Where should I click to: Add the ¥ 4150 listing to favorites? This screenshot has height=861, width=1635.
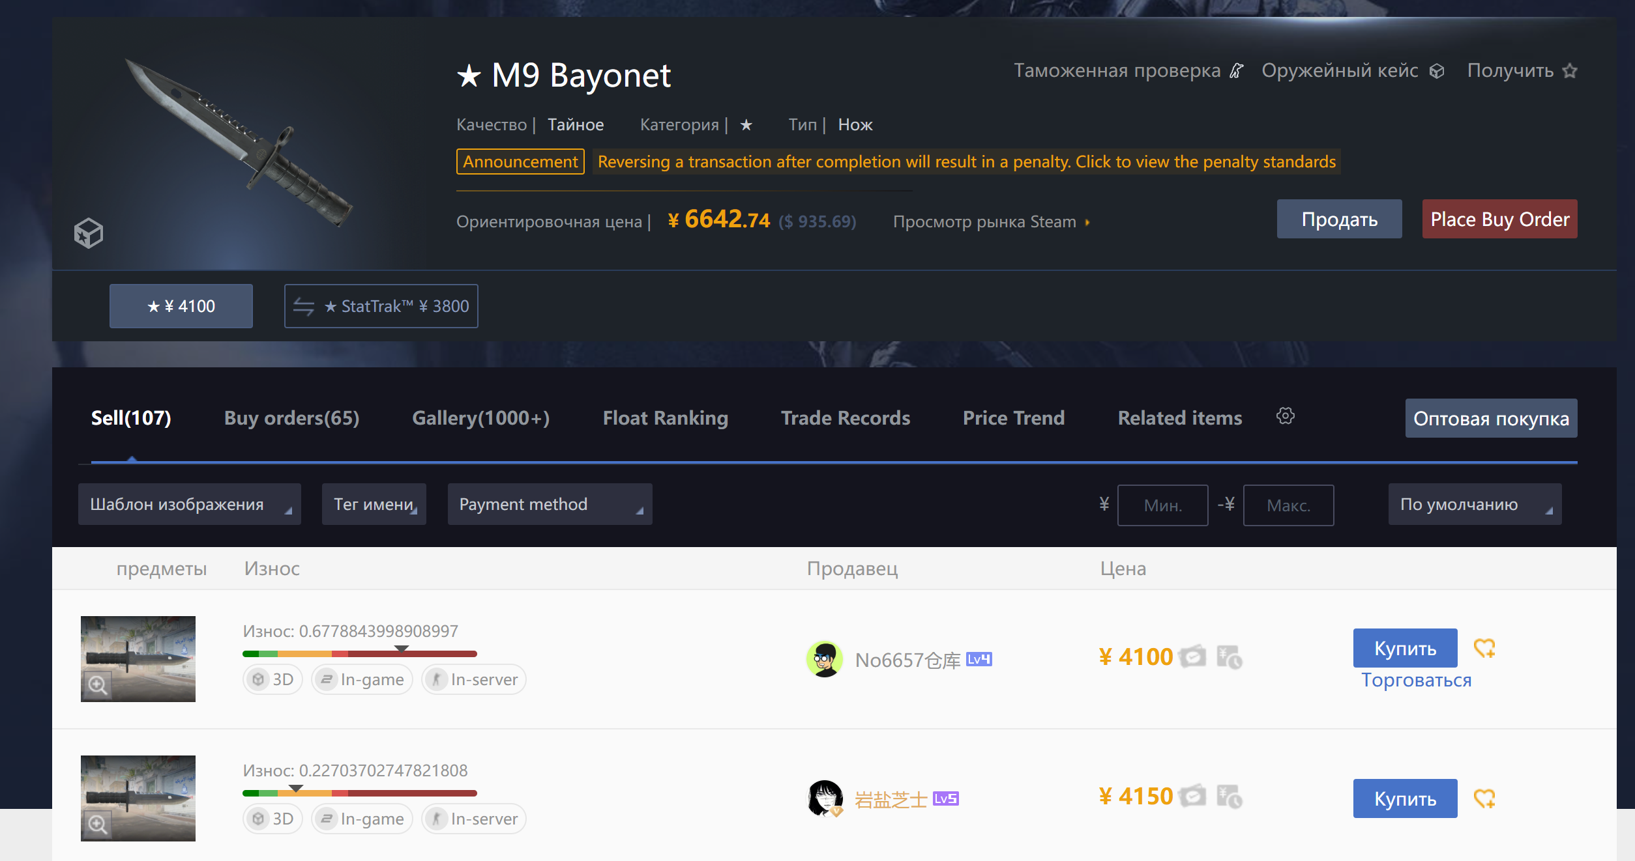(x=1484, y=798)
